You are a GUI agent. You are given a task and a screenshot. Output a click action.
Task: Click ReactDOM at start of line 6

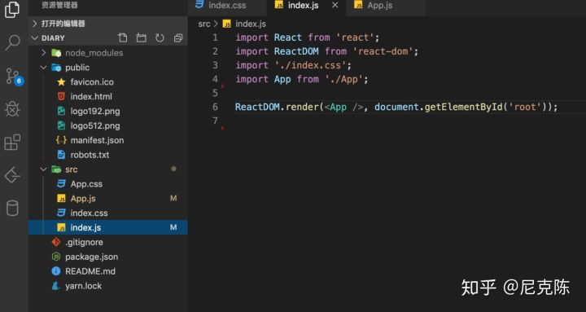tap(257, 107)
